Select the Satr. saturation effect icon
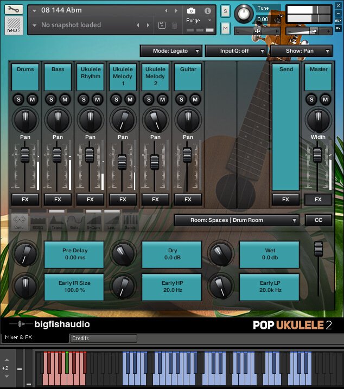This screenshot has height=389, width=344. pyautogui.click(x=75, y=222)
